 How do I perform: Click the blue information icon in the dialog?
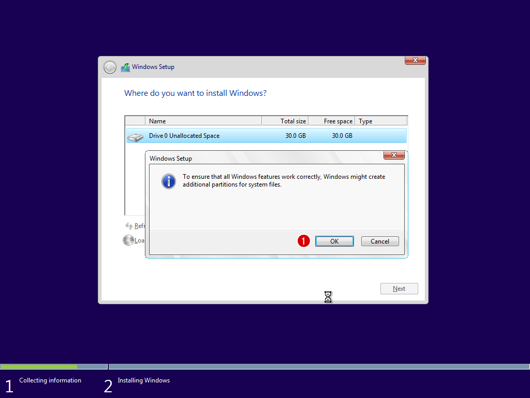(x=169, y=181)
